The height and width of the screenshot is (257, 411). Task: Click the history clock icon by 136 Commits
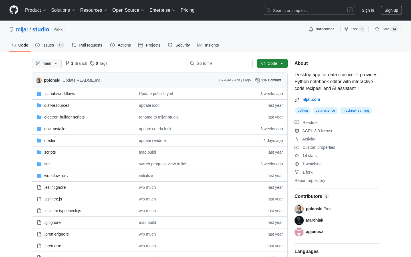click(x=258, y=80)
